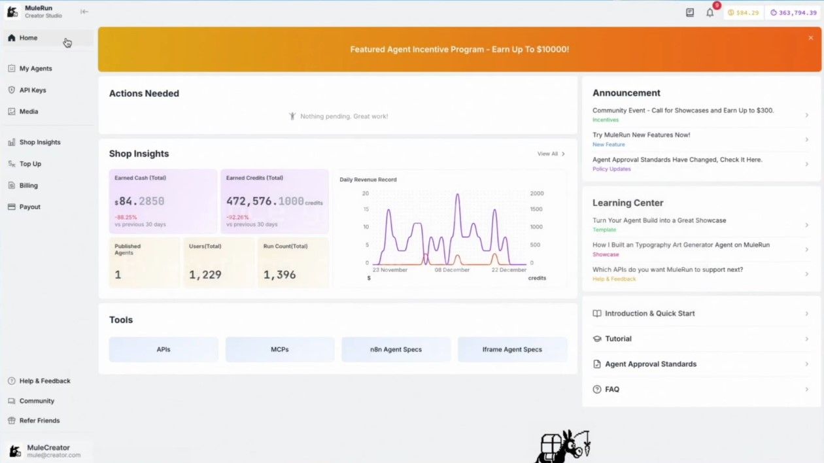Click the API Keys shield icon
Screen dimensions: 824x463
pos(11,90)
